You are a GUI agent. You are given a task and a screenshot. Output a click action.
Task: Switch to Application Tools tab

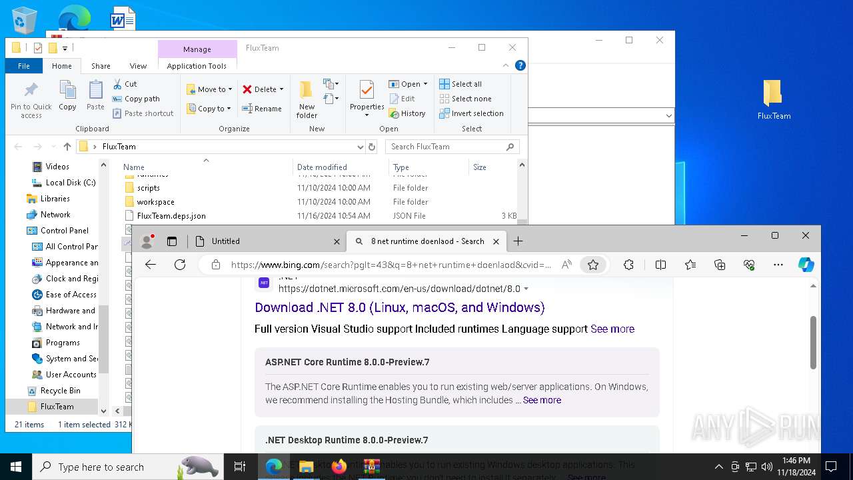click(x=197, y=66)
